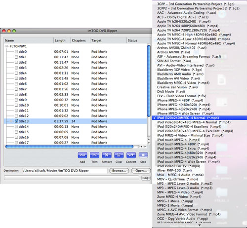Uncheck the title13 checkbox

[16, 121]
